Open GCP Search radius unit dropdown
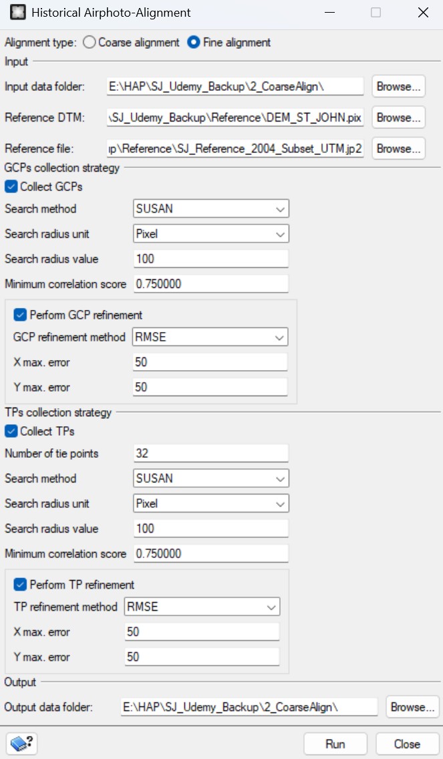The width and height of the screenshot is (443, 759). tap(211, 234)
